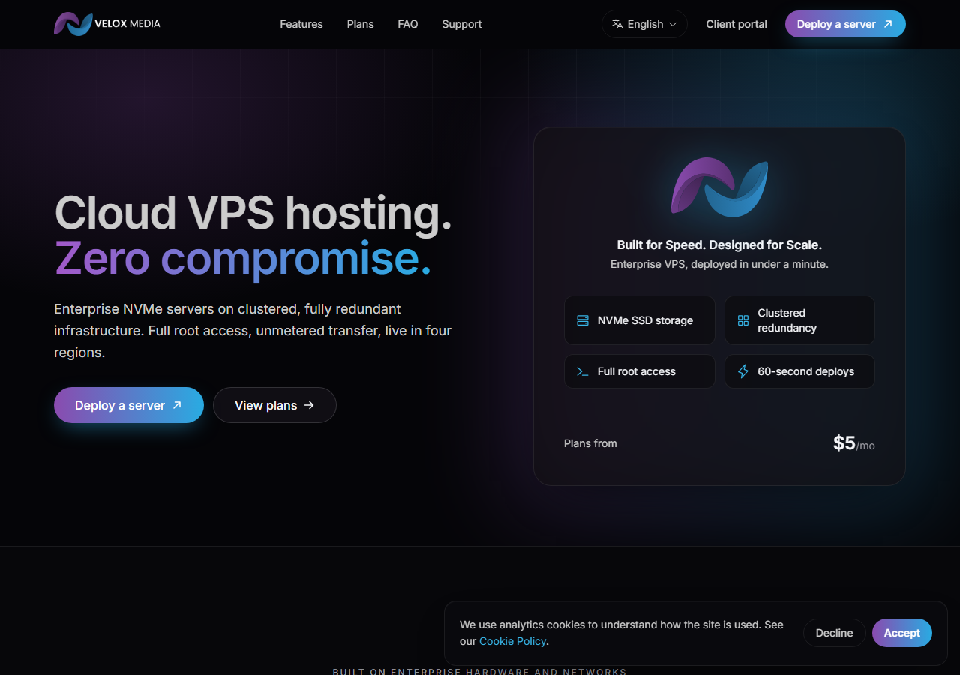This screenshot has width=960, height=675.
Task: Click 'Enterprise VPS, deployed in under a minute.'
Action: (x=719, y=264)
